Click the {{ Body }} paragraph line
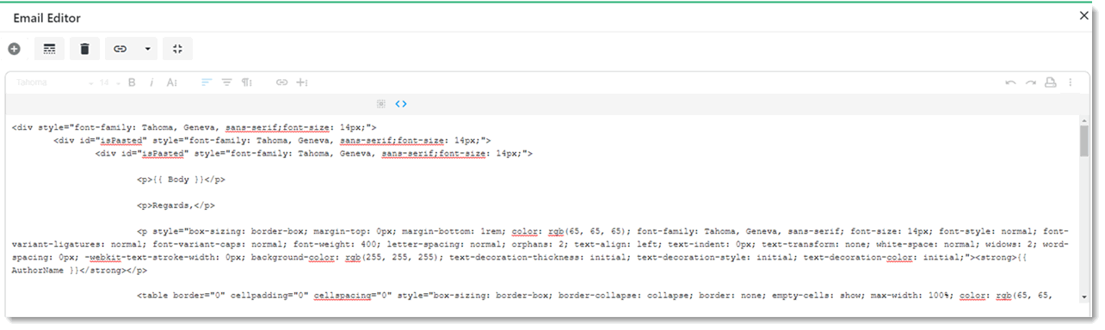This screenshot has width=1105, height=330. (182, 180)
